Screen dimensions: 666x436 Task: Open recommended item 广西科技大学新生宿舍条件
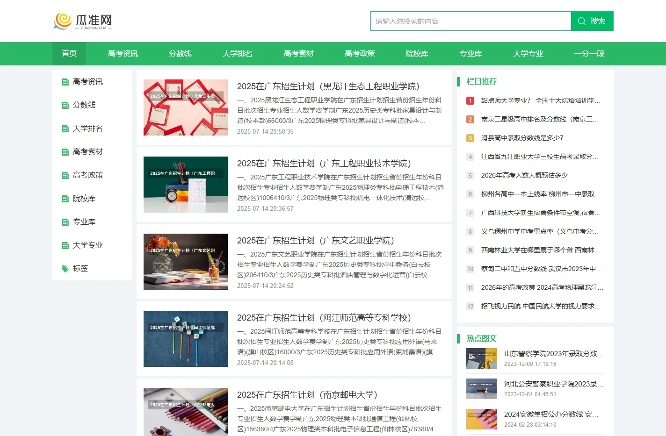(541, 213)
